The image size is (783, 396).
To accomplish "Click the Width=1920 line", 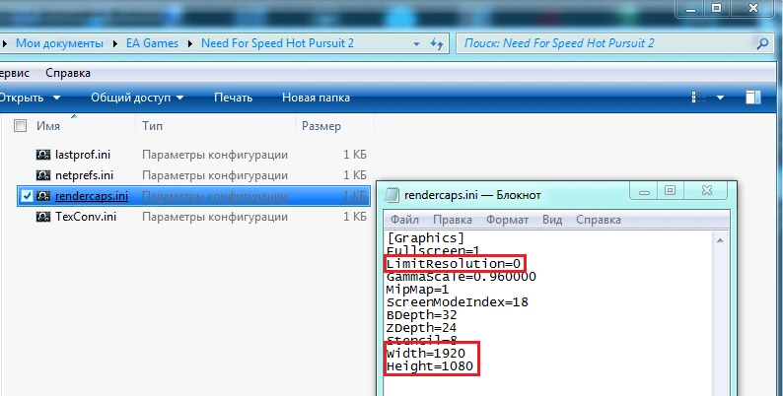I will [x=426, y=353].
